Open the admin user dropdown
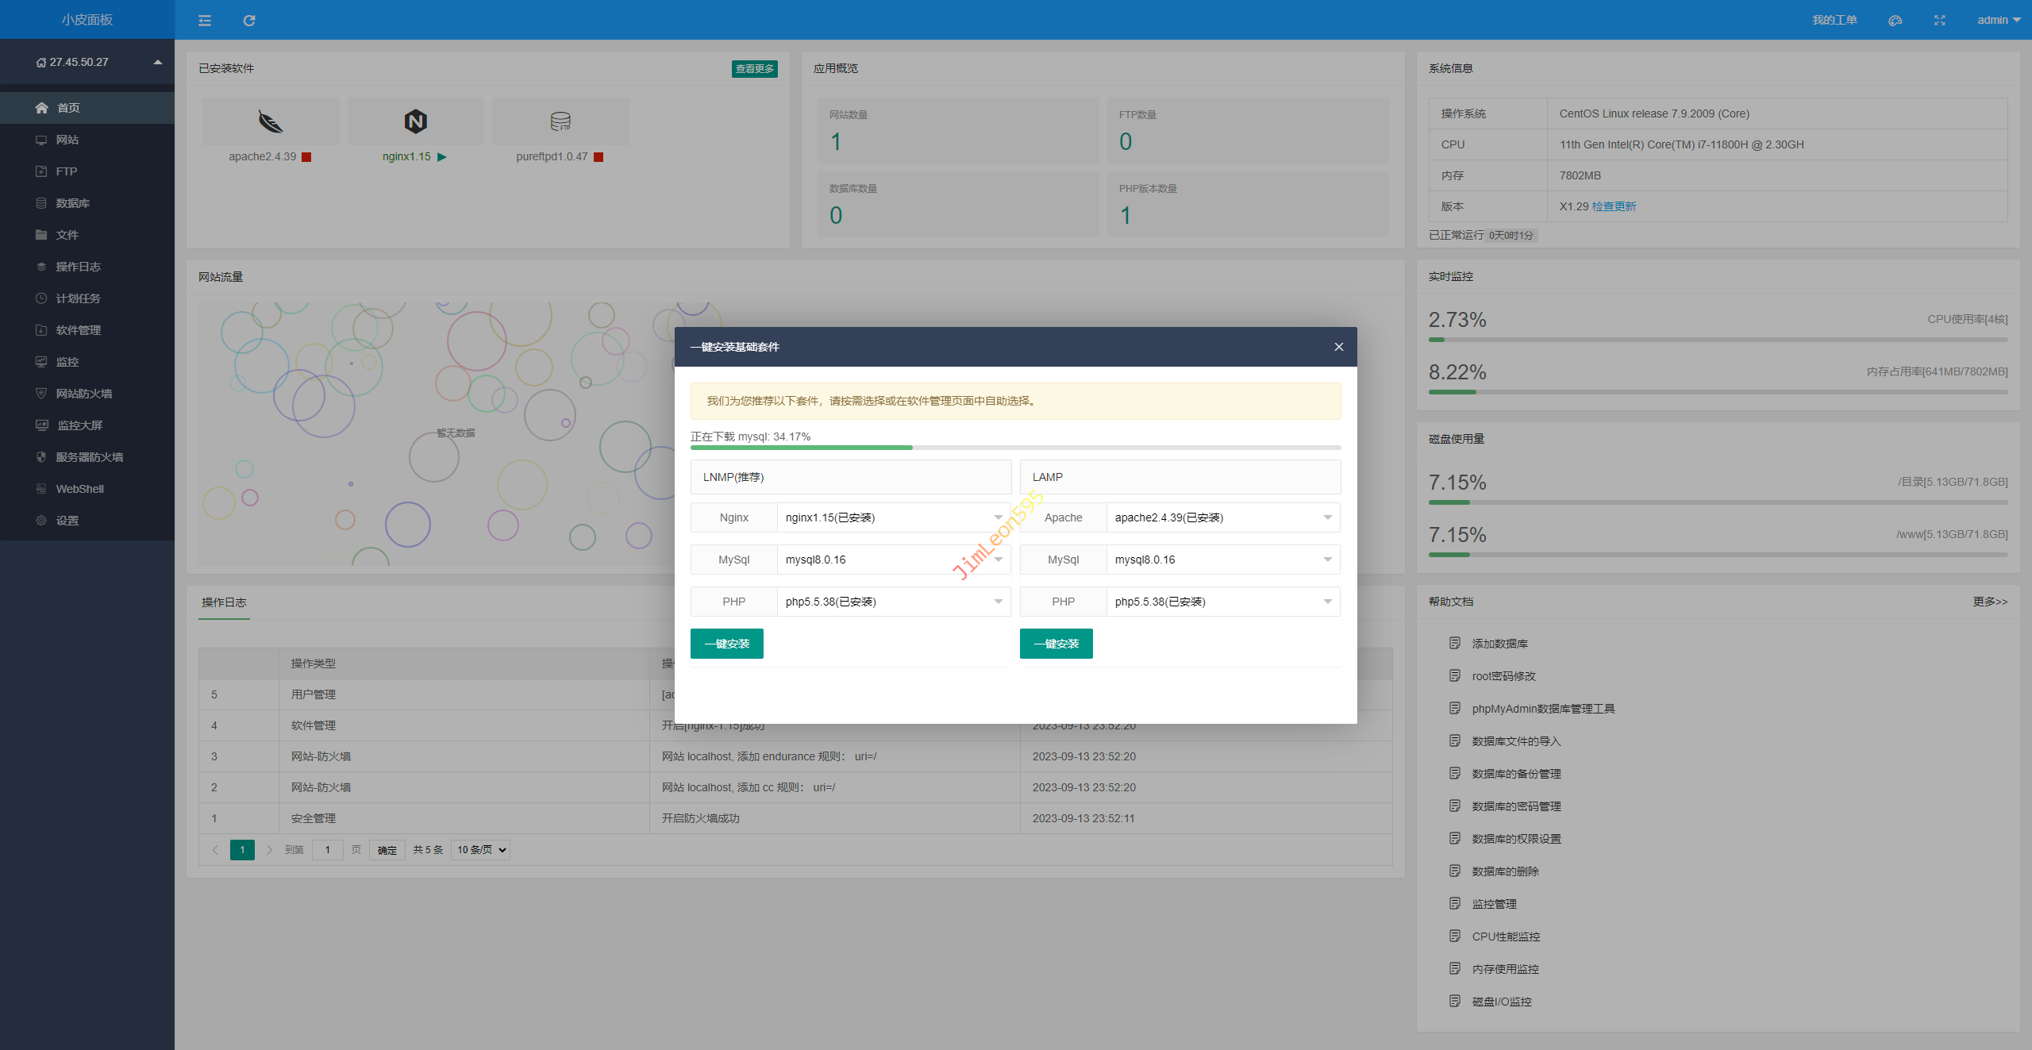 pyautogui.click(x=1998, y=21)
